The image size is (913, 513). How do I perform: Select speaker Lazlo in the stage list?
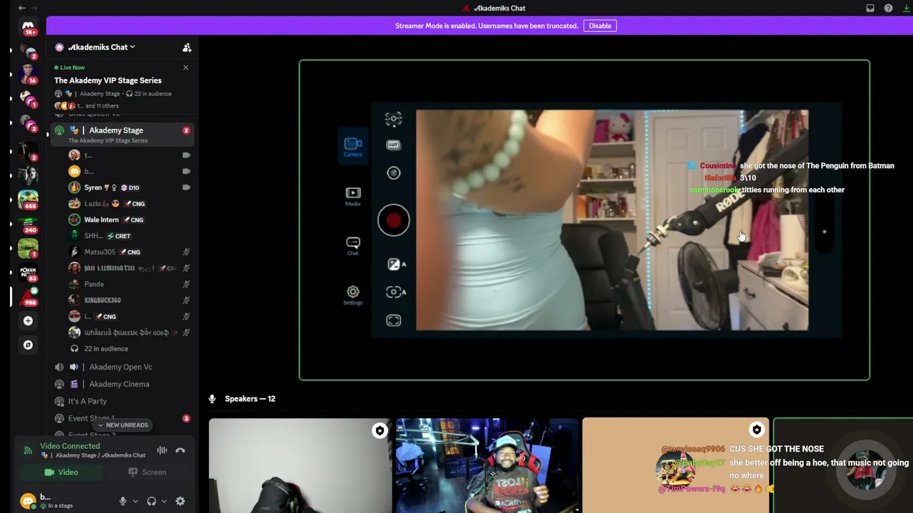tap(129, 204)
